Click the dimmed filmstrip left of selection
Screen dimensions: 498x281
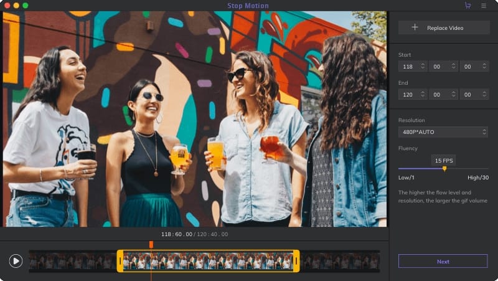pos(72,261)
